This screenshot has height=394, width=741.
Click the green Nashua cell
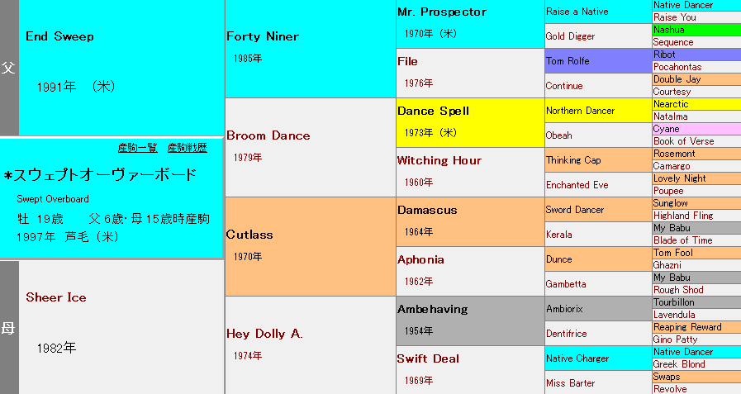[x=696, y=30]
